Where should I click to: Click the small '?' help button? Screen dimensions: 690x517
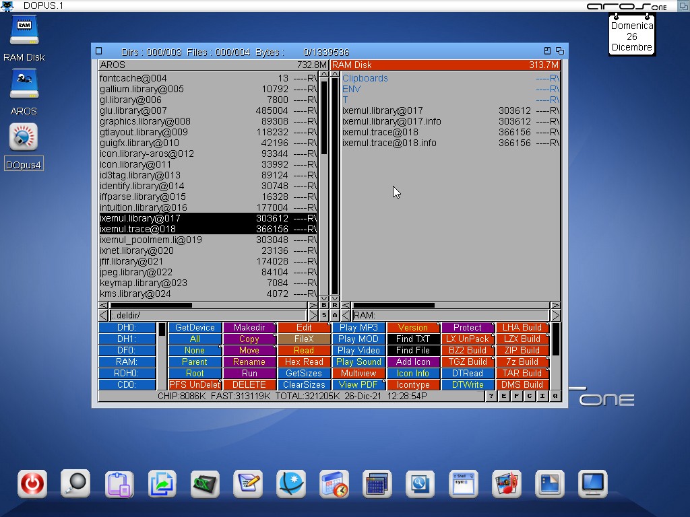(491, 397)
